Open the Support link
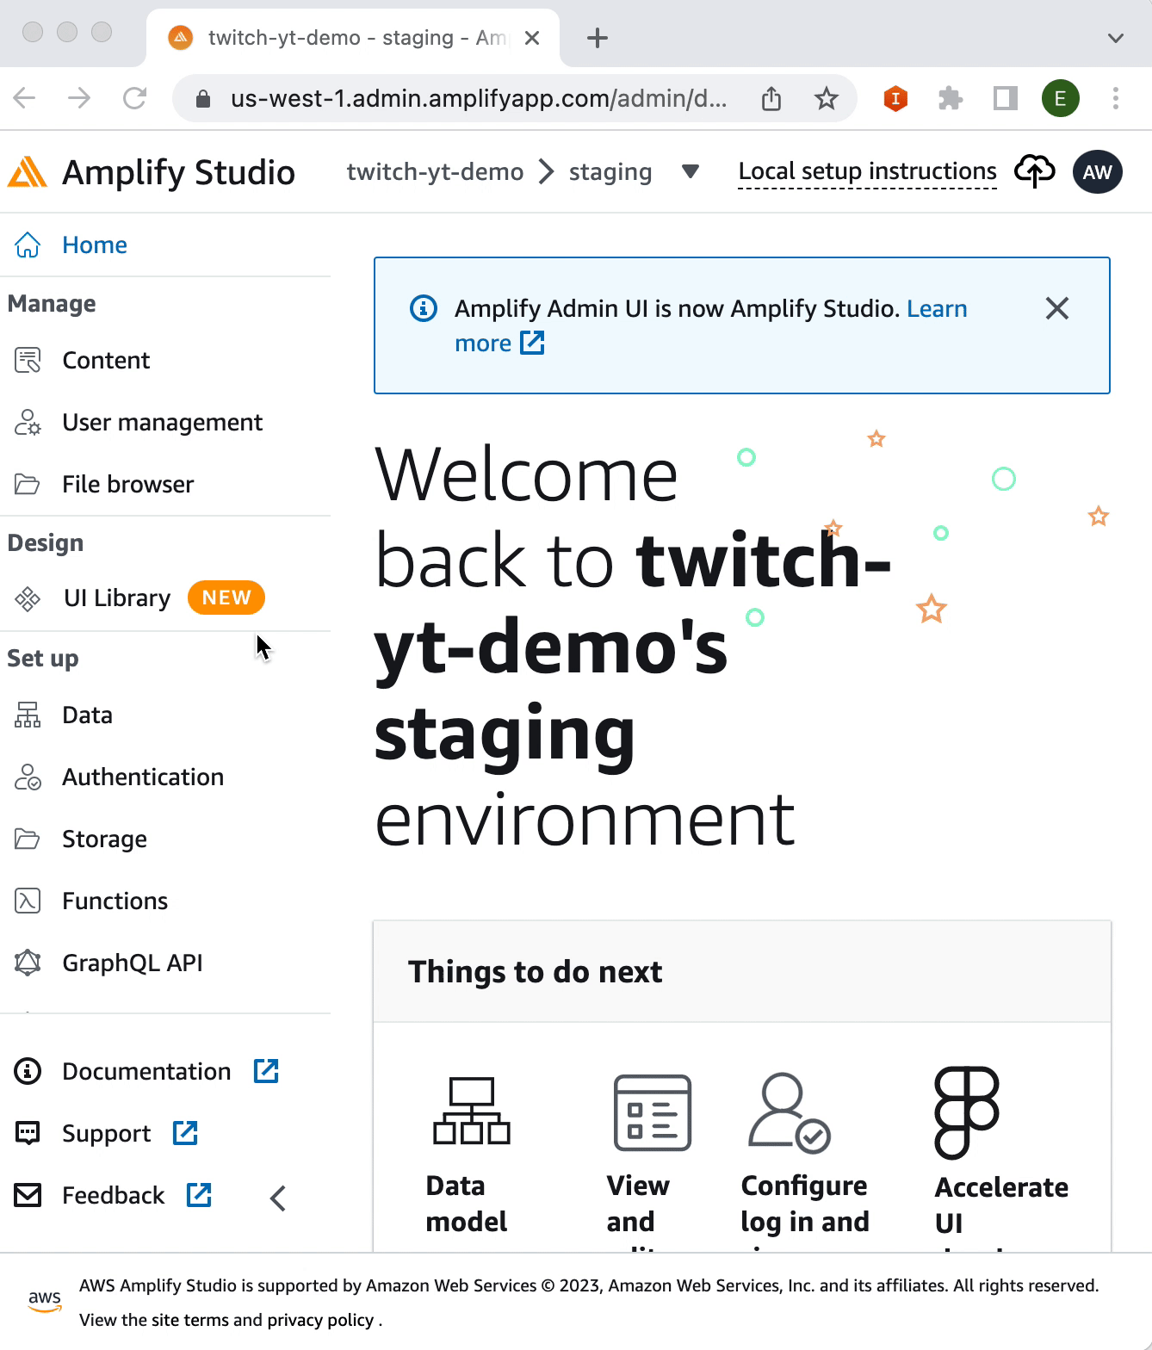This screenshot has height=1350, width=1152. pyautogui.click(x=106, y=1134)
